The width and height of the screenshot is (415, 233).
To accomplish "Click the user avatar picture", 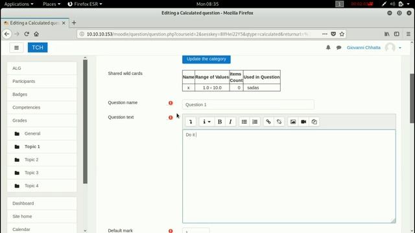I will click(390, 47).
